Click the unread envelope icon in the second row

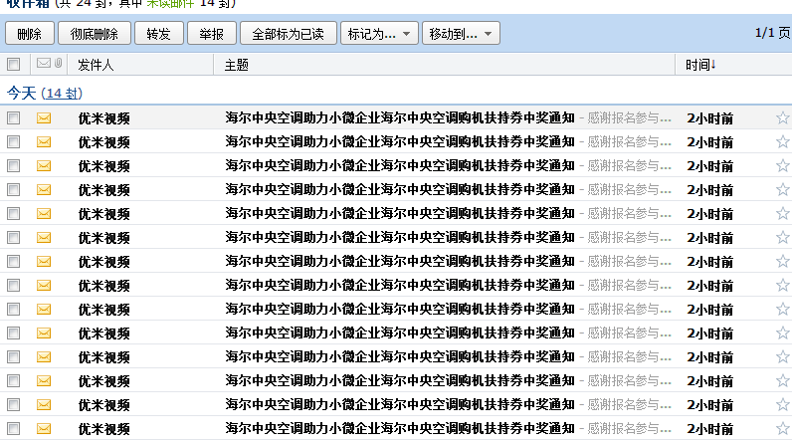44,141
